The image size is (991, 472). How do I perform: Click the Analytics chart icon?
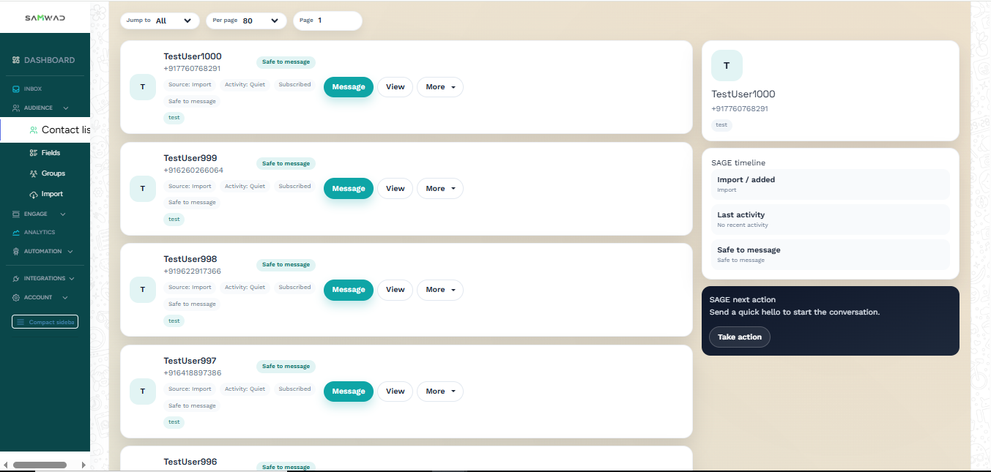[16, 233]
